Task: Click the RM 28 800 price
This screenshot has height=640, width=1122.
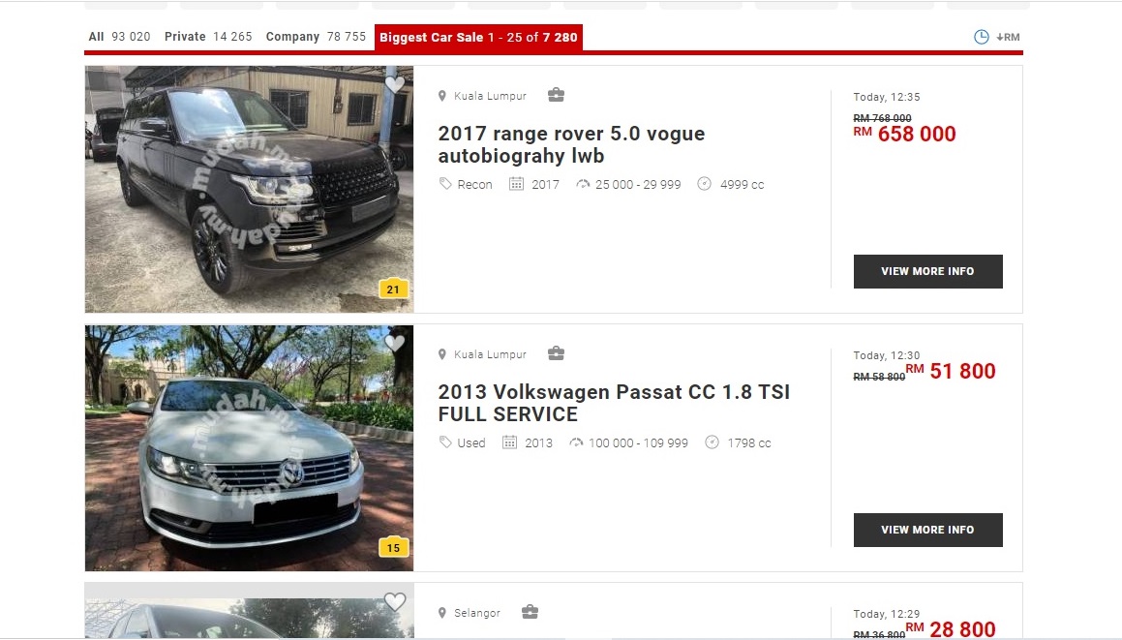Action: point(951,629)
